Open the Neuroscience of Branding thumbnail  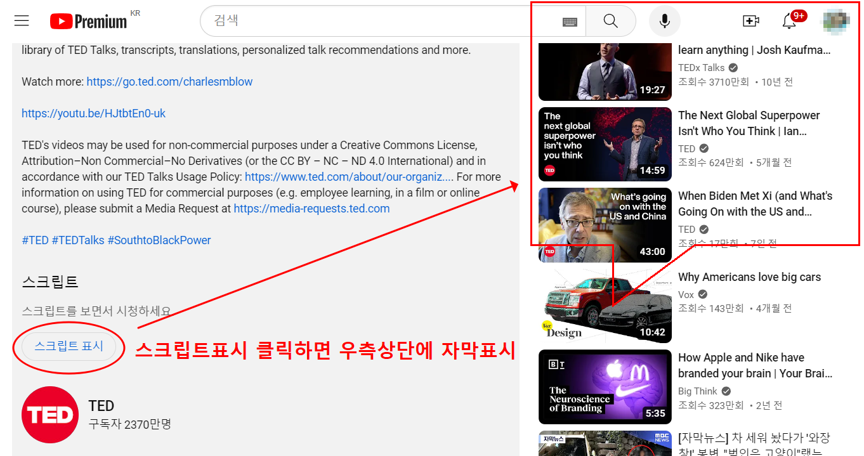[605, 387]
